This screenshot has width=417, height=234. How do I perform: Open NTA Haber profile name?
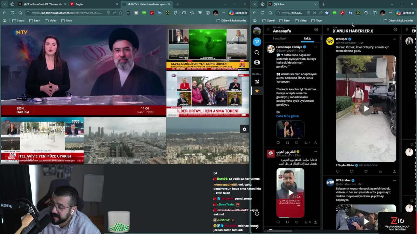[x=343, y=180]
